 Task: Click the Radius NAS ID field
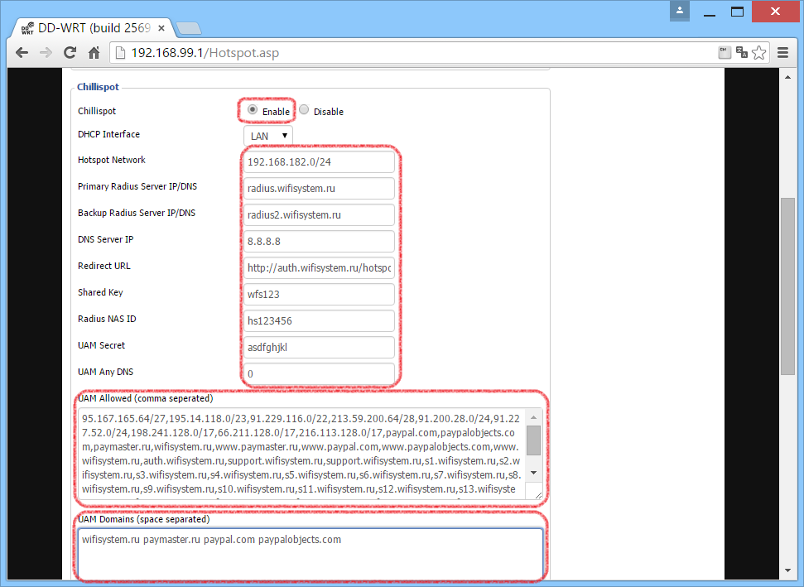(x=319, y=321)
